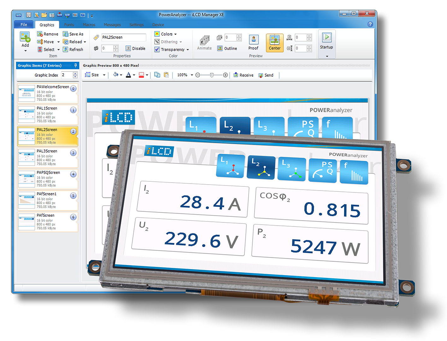The width and height of the screenshot is (447, 341).
Task: Increase the horizontal offset spinner
Action: 309,36
